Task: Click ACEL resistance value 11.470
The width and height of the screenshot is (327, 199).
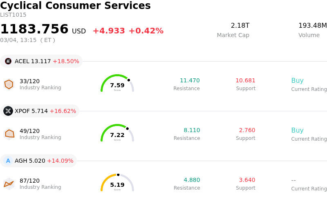Action: [190, 81]
